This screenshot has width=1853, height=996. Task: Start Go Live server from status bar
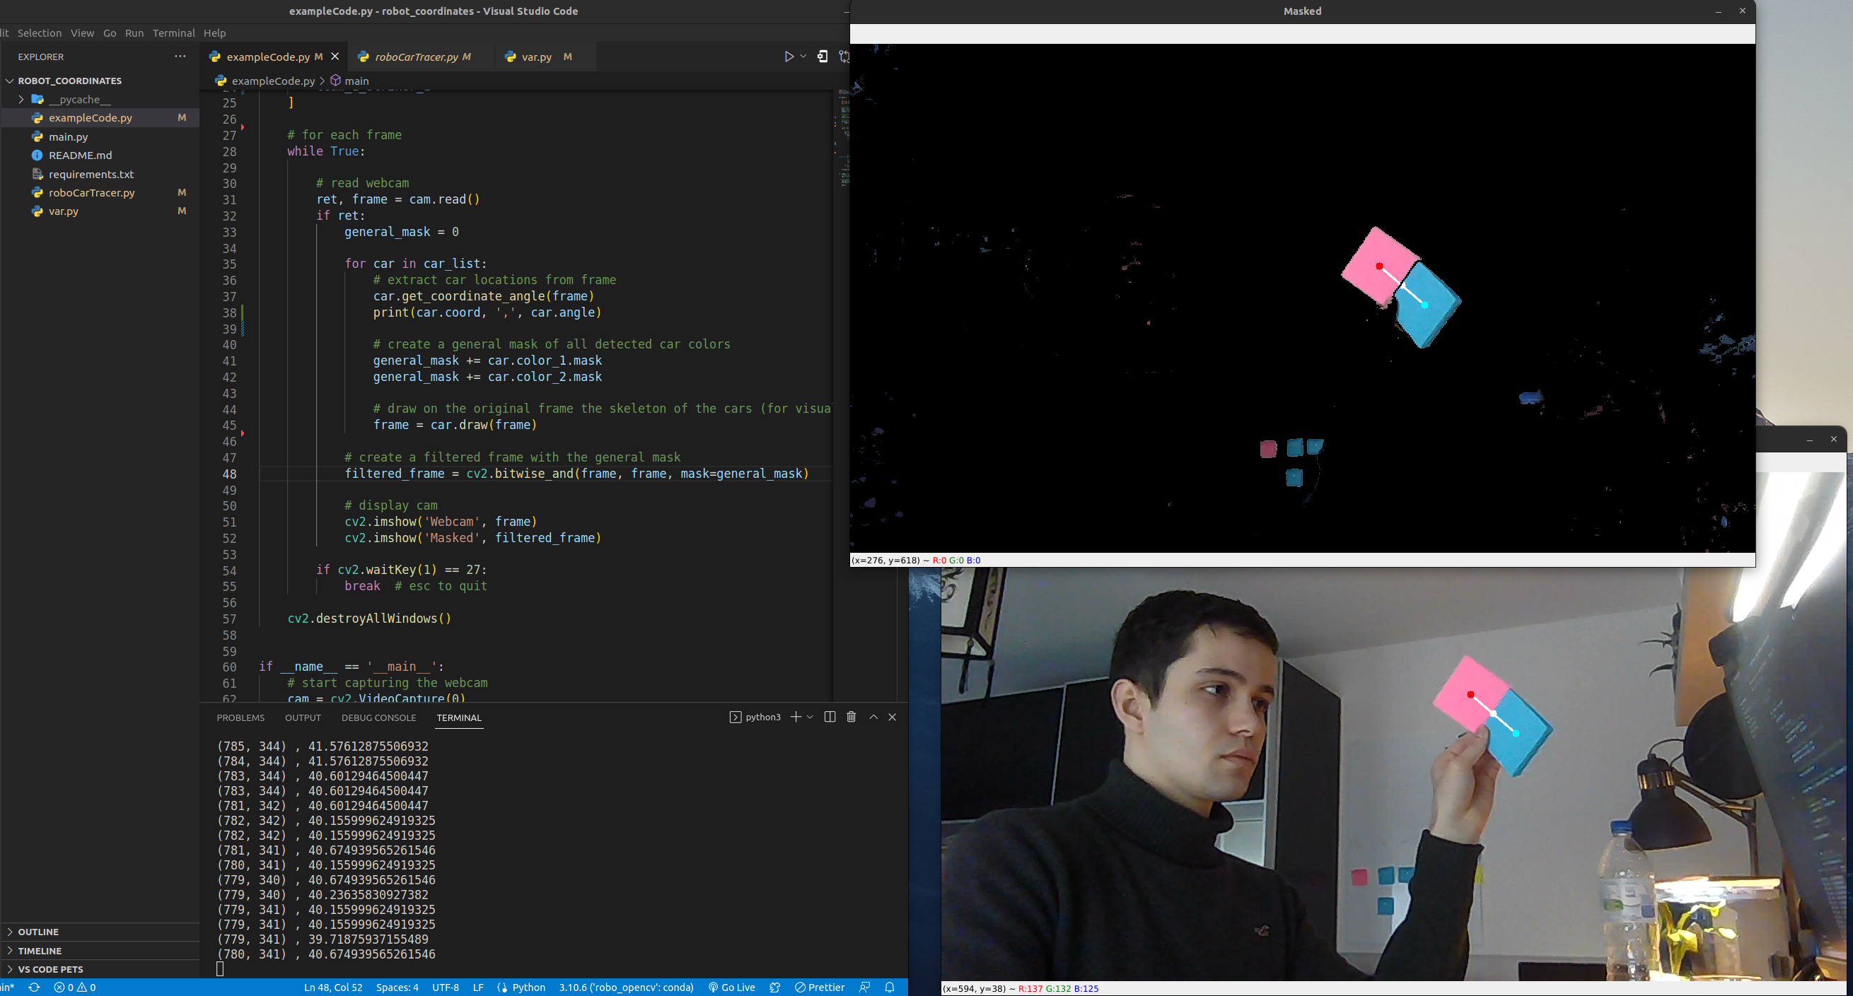tap(731, 988)
